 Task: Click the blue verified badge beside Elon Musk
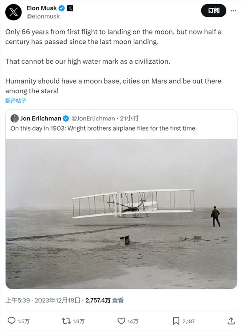pos(62,8)
